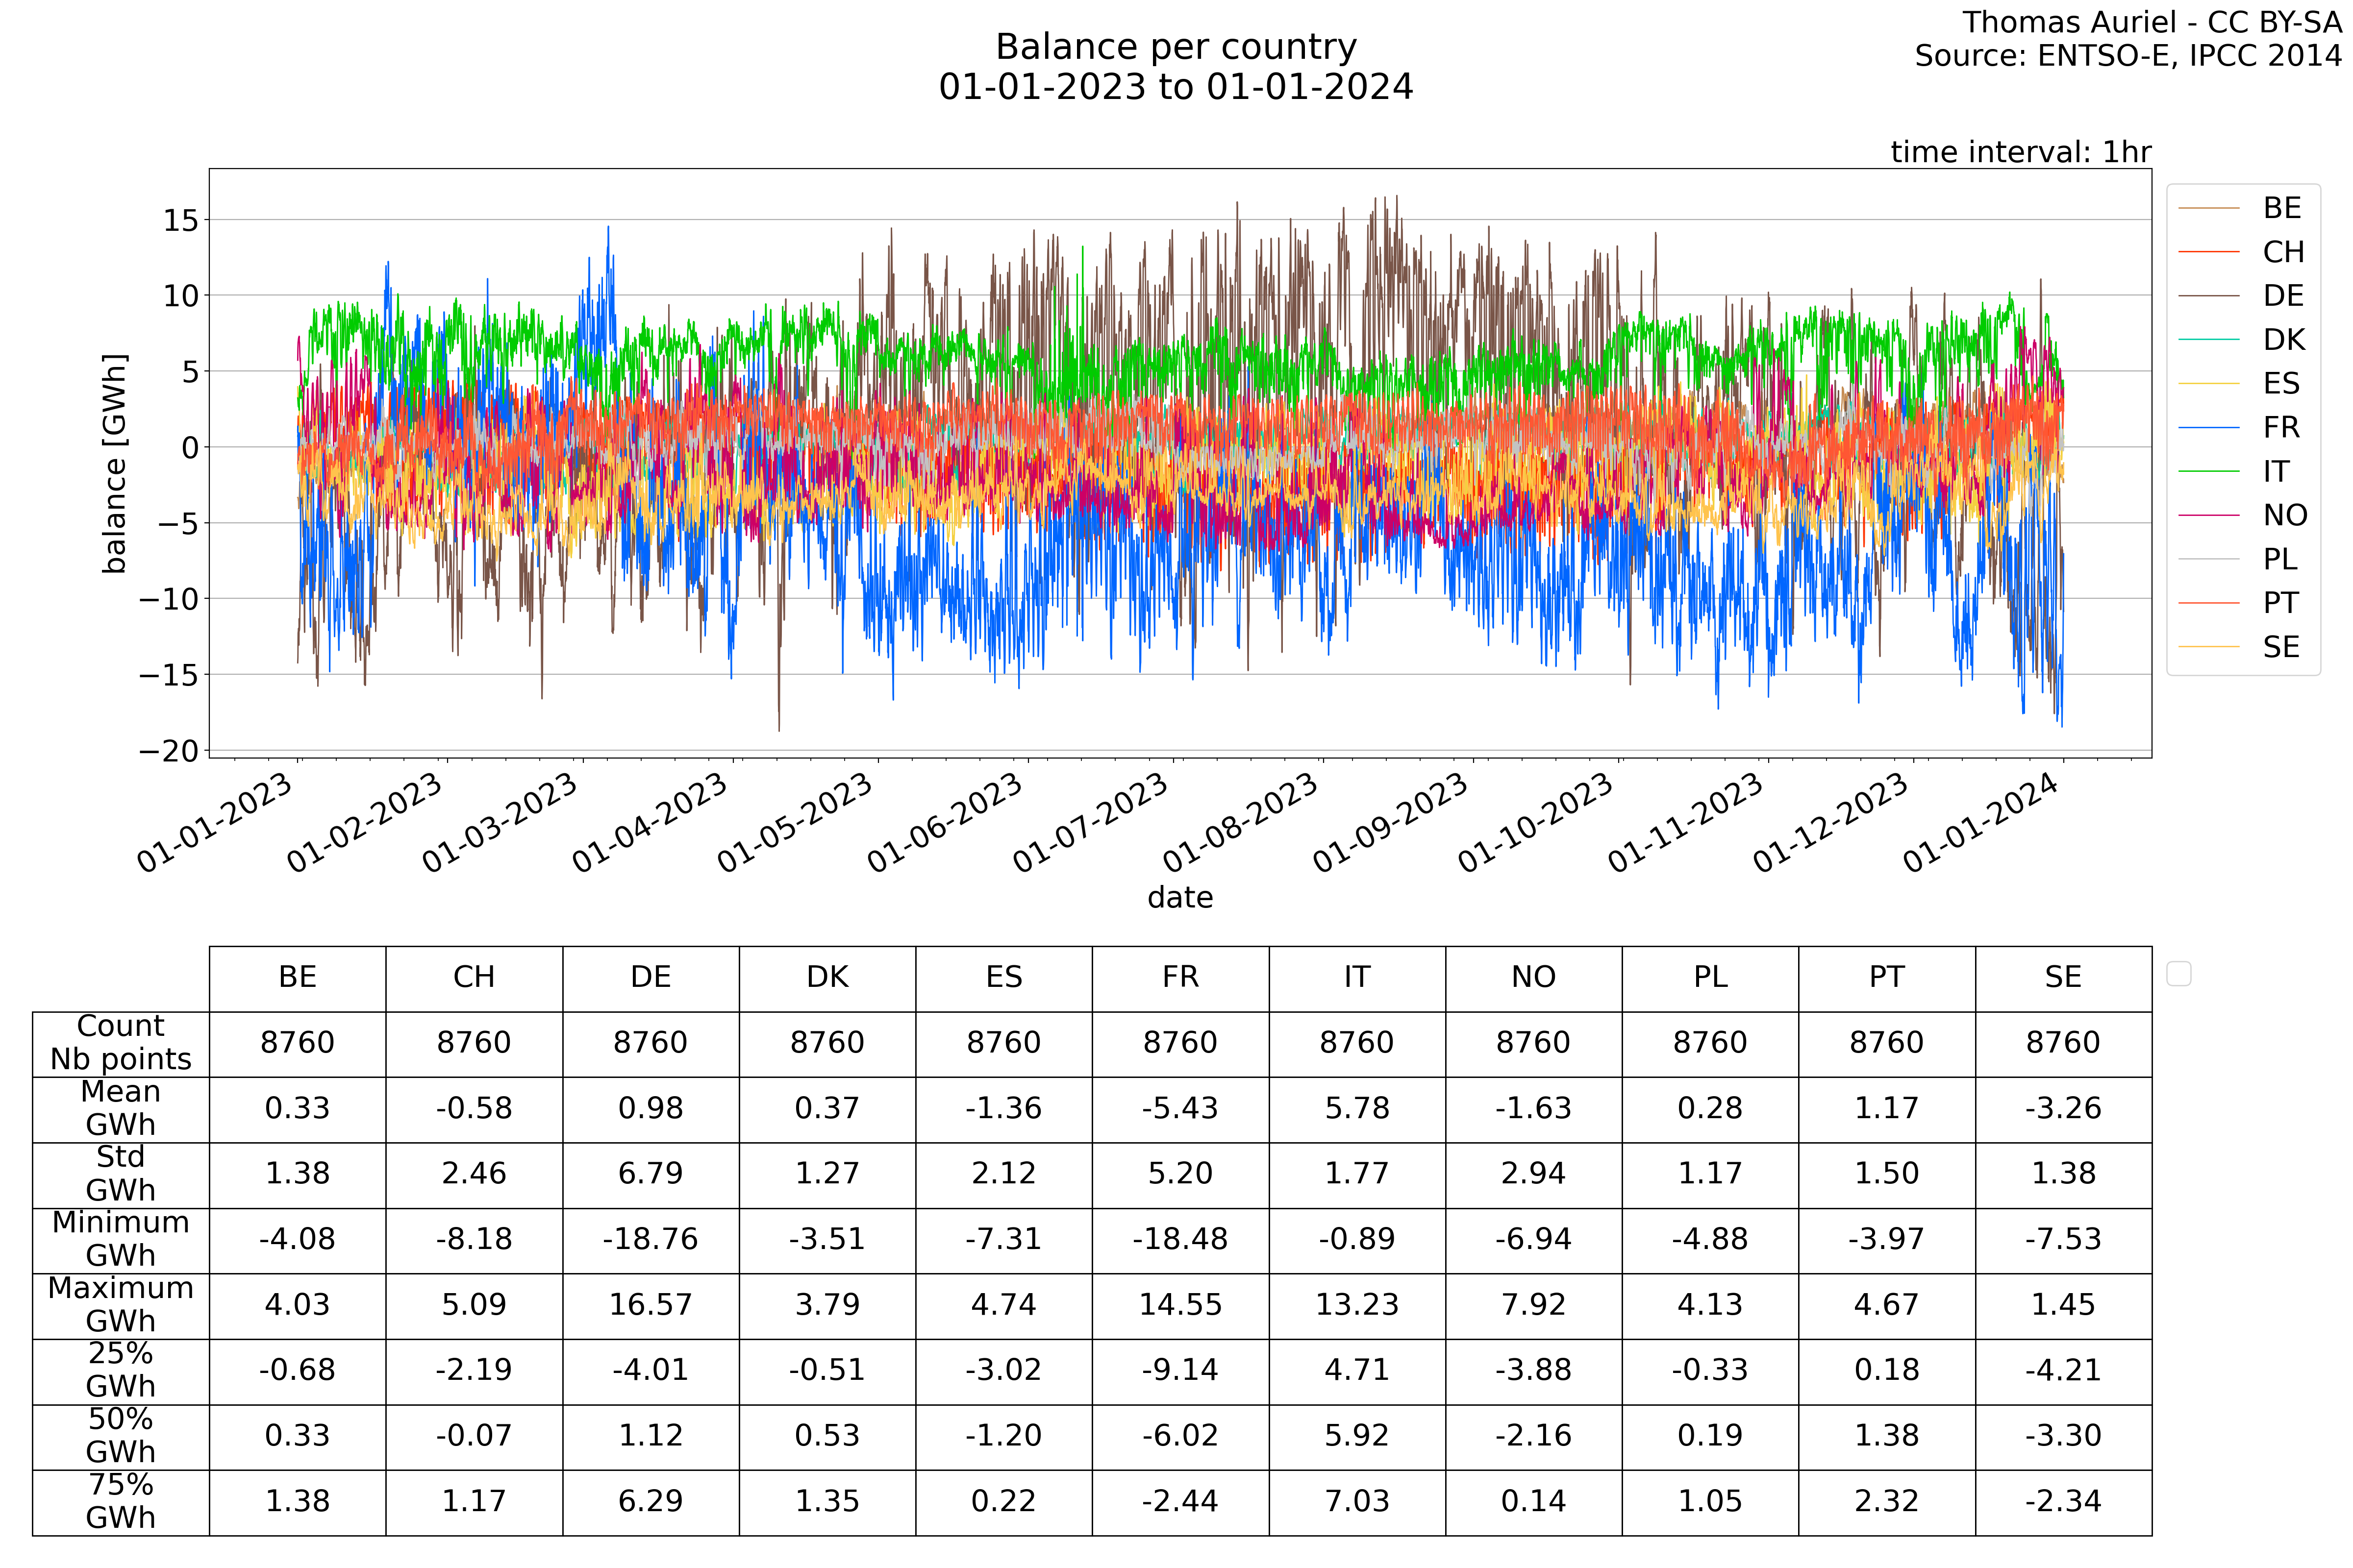This screenshot has height=1568, width=2353.
Task: Click the 01-01-2024 x-axis tick label
Action: click(1981, 823)
